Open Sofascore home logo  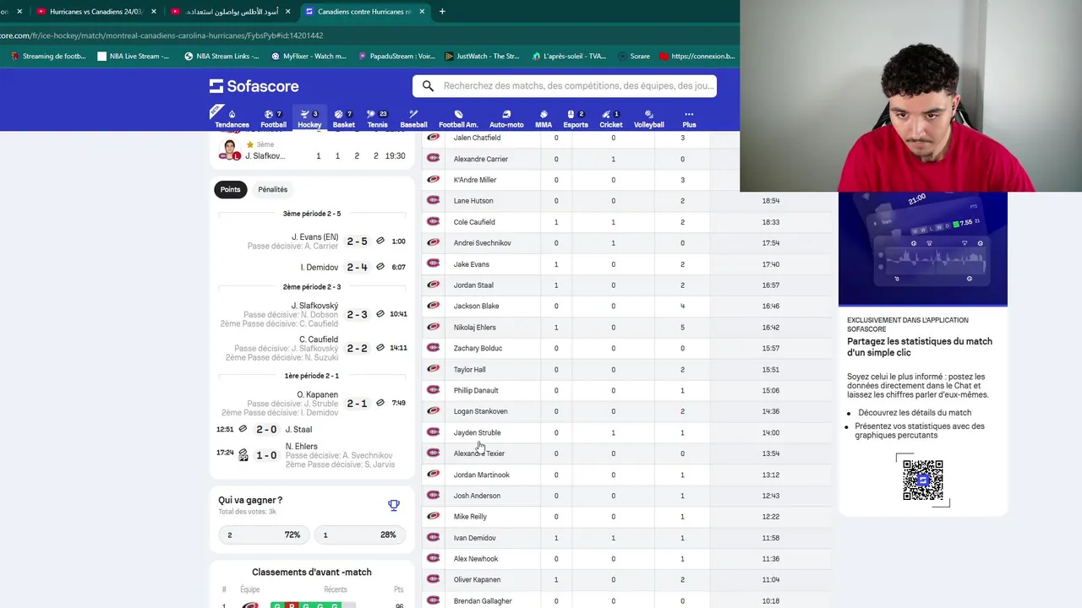tap(254, 86)
